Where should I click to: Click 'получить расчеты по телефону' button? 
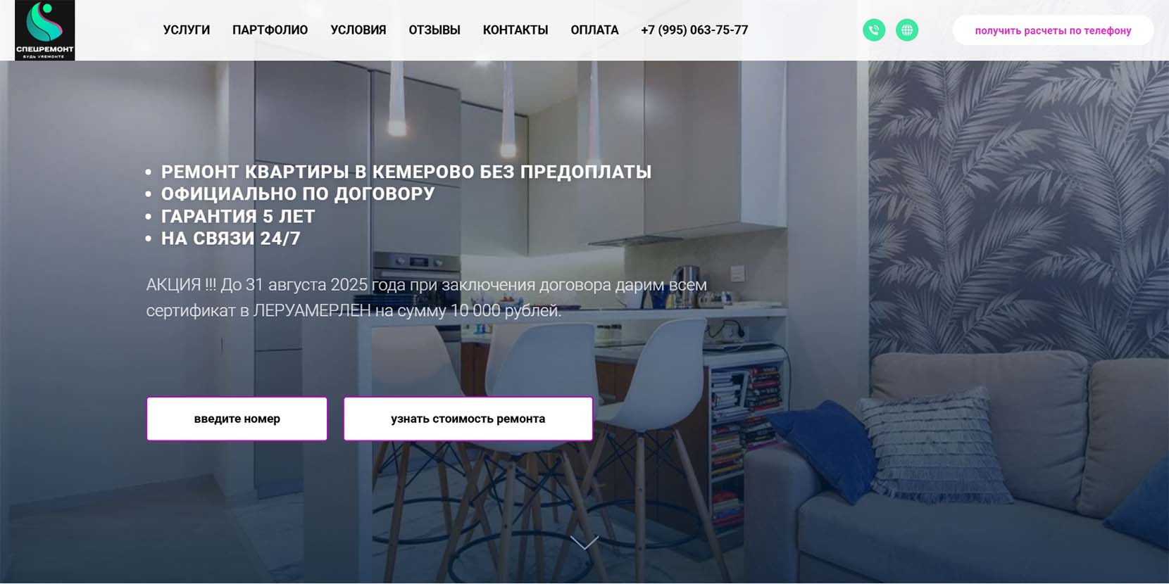(1053, 30)
